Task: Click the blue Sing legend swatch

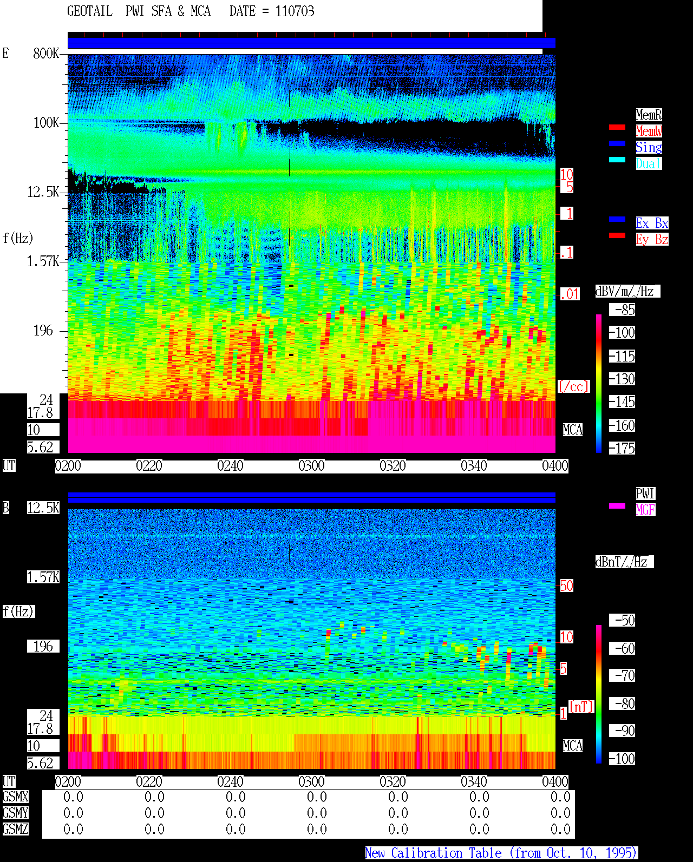Action: click(617, 143)
